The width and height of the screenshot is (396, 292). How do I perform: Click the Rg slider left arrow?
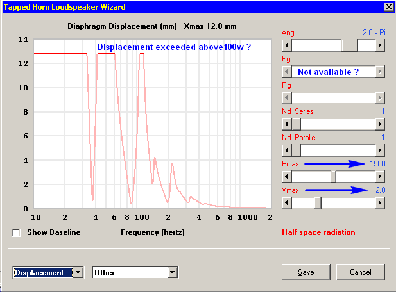[x=287, y=98]
